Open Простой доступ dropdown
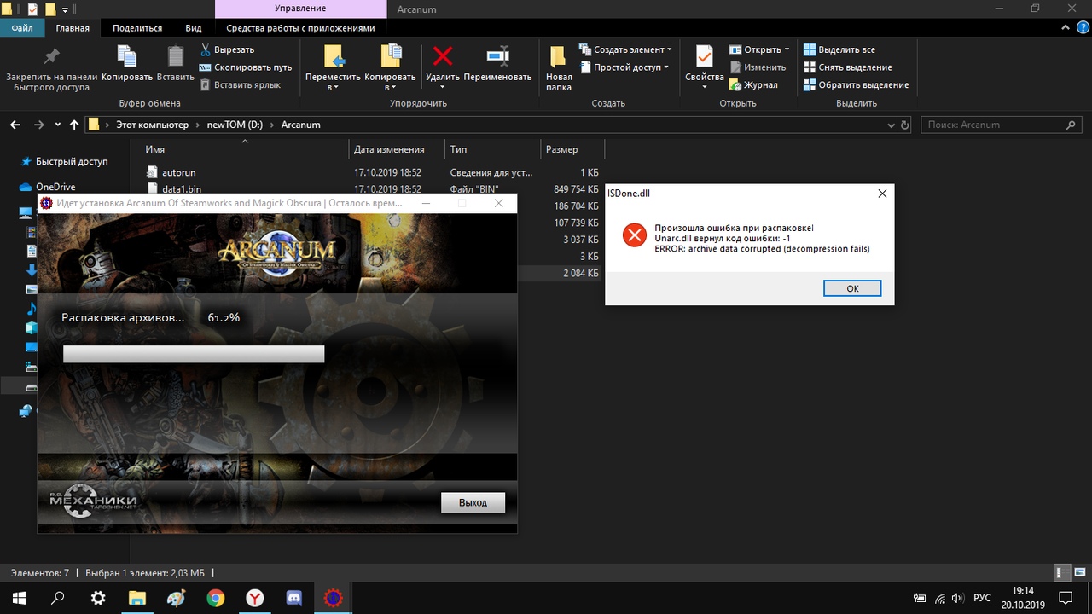 click(x=624, y=67)
